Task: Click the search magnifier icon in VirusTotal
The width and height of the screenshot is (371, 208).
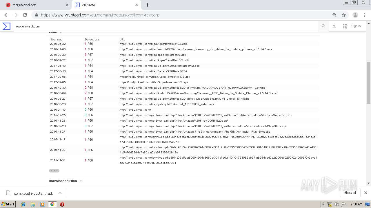Action: coord(323,26)
